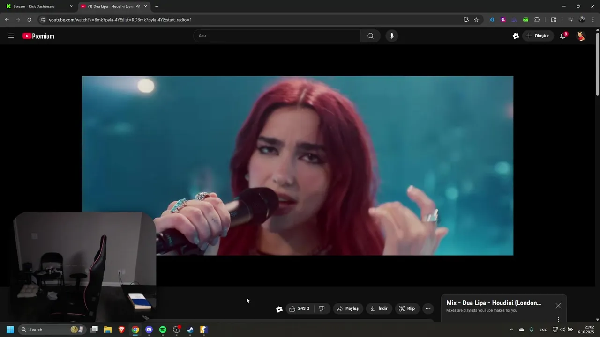Click the Mix - Dua Lipa - Houdini title
The image size is (600, 337).
(x=494, y=303)
